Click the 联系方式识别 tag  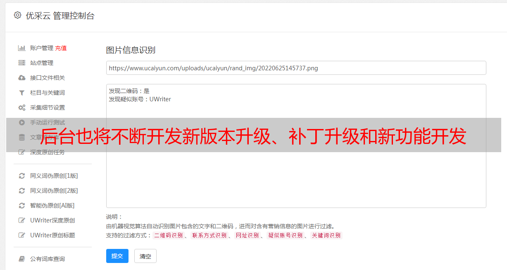209,235
